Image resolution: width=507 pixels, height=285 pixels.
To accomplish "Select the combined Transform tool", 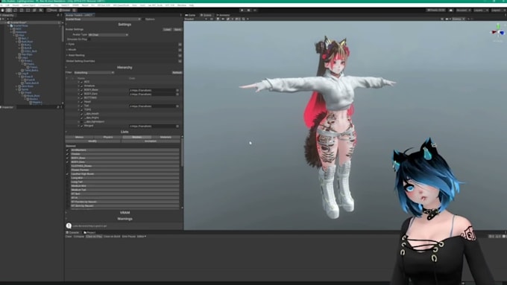I will [x=34, y=10].
